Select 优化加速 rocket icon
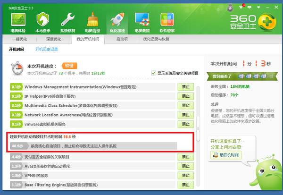 (117, 23)
